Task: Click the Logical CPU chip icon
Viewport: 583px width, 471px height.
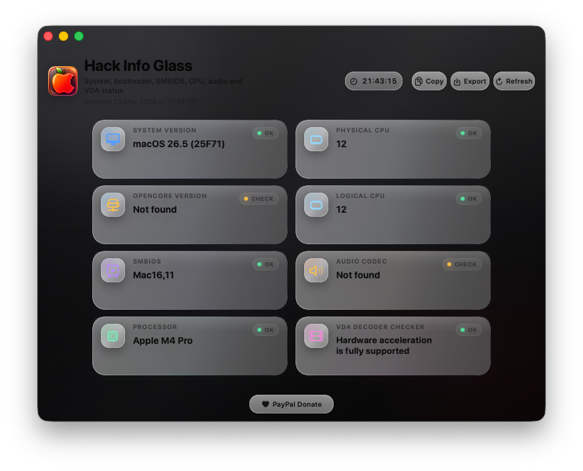Action: (316, 205)
